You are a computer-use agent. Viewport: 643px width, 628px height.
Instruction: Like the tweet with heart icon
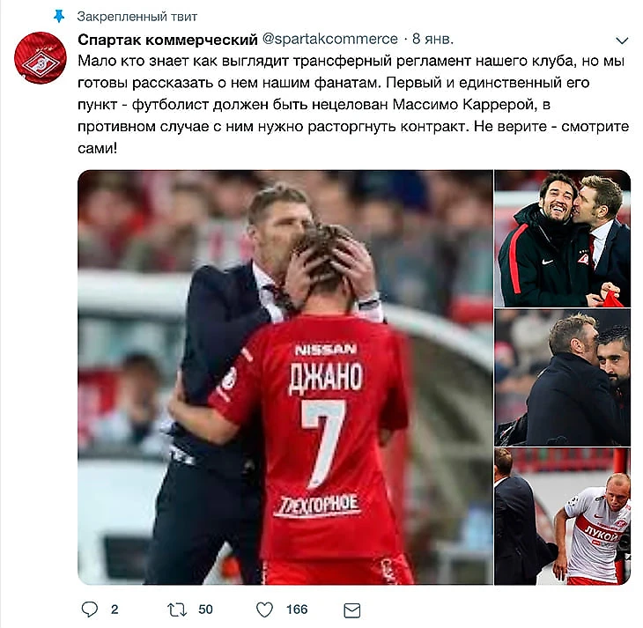(x=264, y=610)
